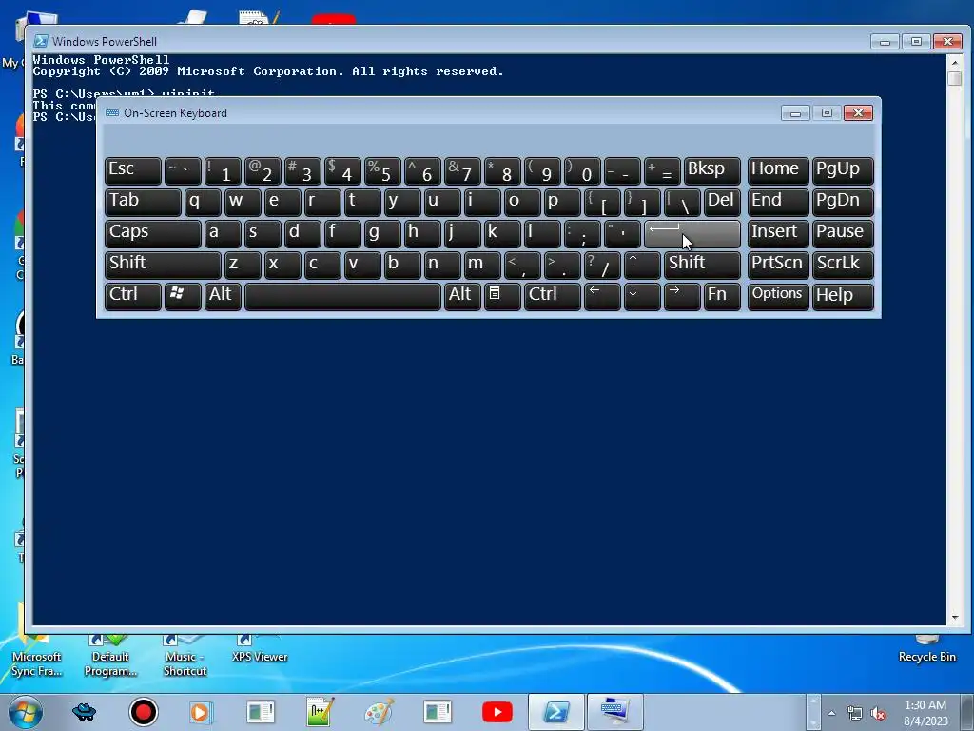
Task: Click the network tray icon
Action: (855, 714)
